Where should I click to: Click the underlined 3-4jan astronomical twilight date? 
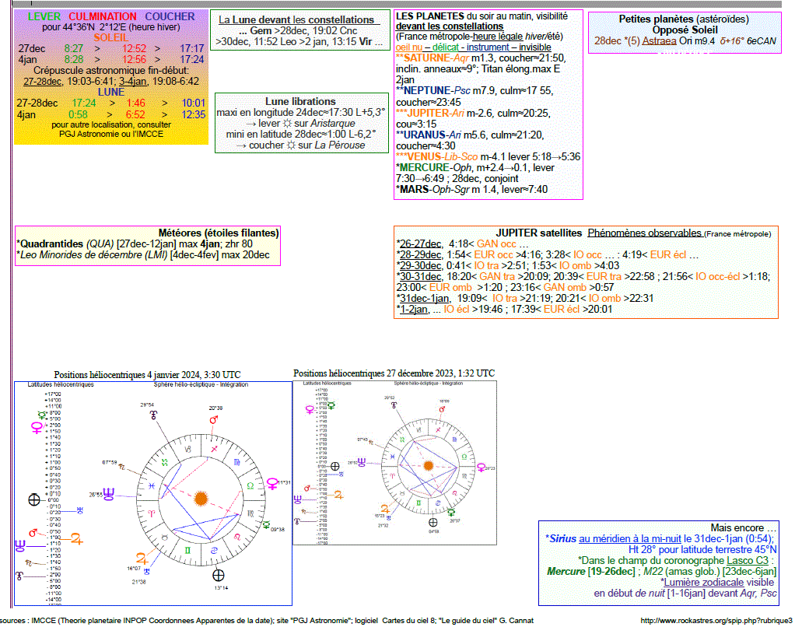pyautogui.click(x=133, y=82)
